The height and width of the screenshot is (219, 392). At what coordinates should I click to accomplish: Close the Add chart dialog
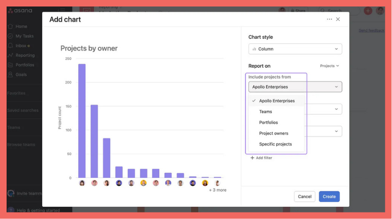pos(338,19)
